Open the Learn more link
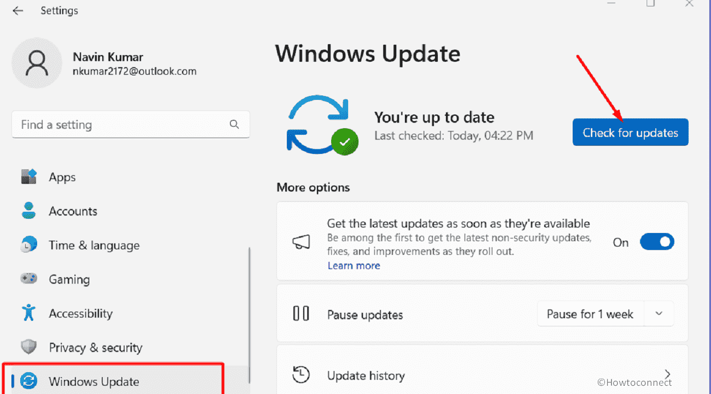 click(x=354, y=266)
